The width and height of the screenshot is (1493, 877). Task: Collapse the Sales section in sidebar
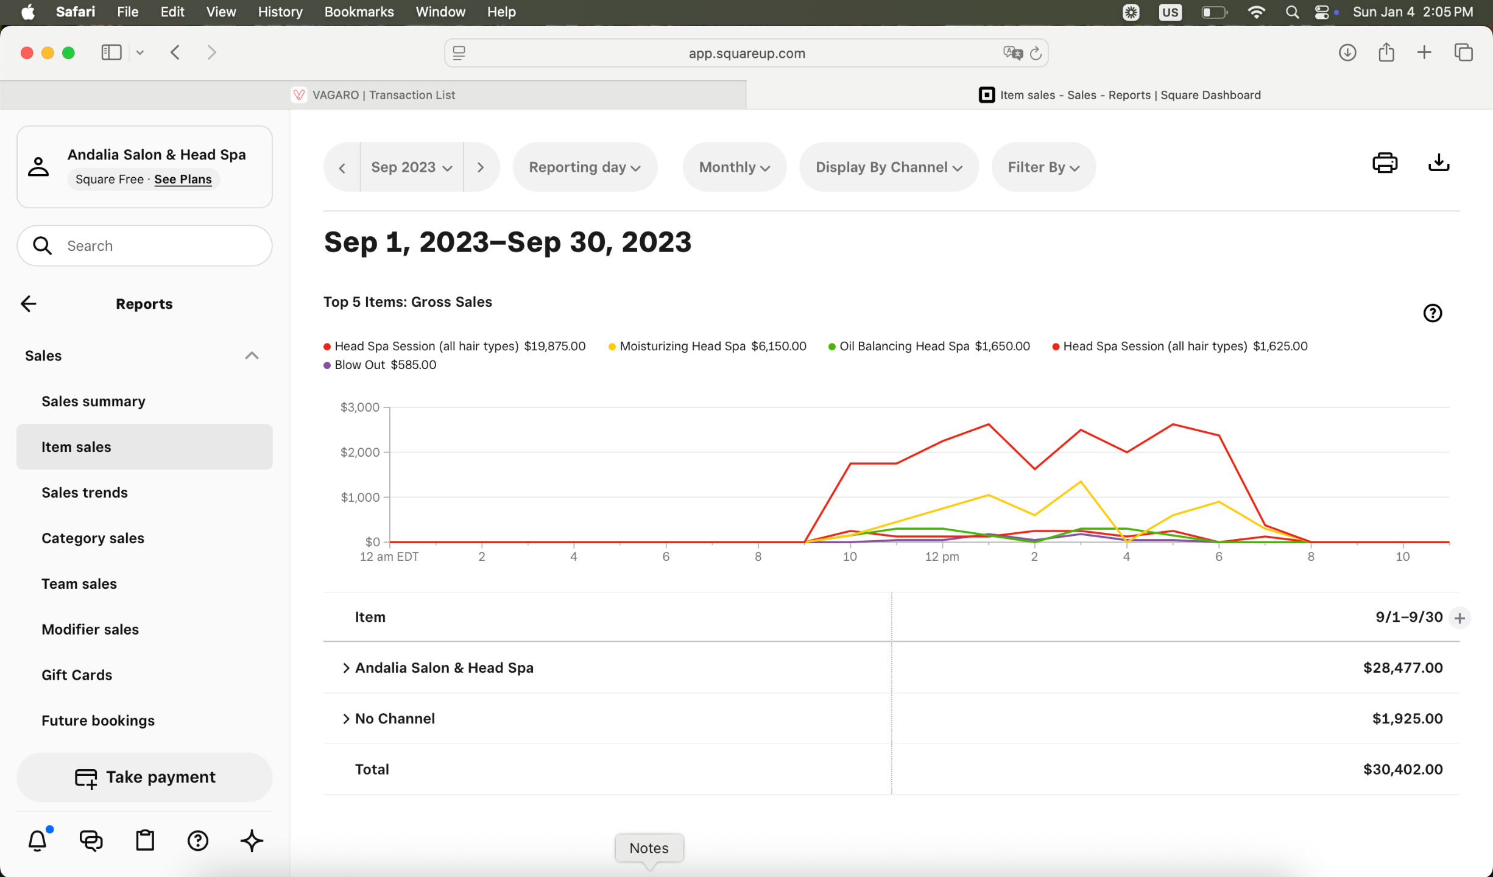point(251,356)
